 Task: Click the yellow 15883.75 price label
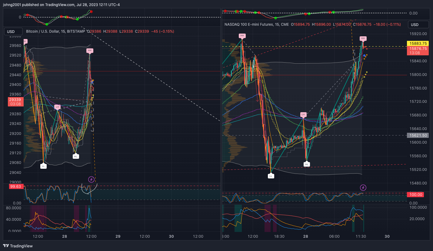(x=418, y=44)
